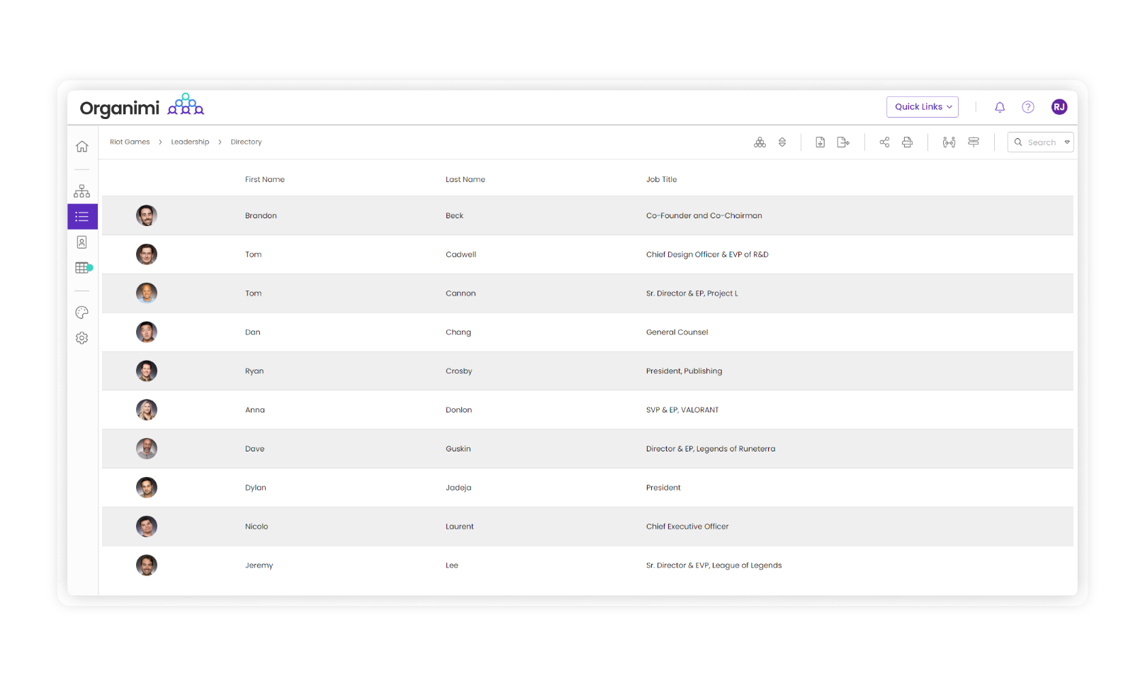
Task: Go to the Home sidebar icon
Action: coord(82,147)
